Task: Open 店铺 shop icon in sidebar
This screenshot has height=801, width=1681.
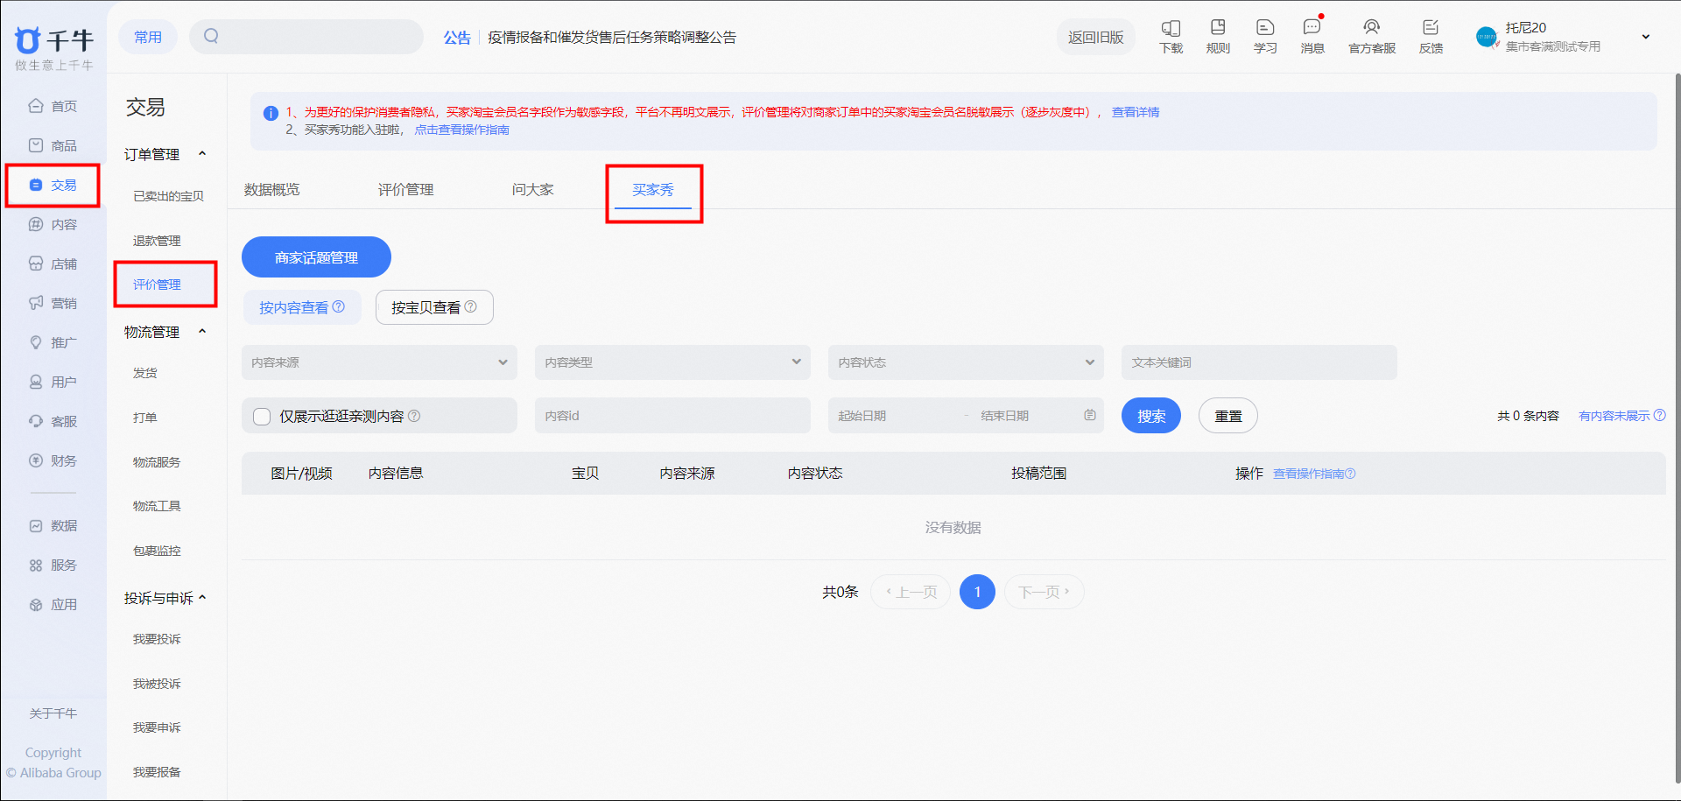Action: coord(36,263)
